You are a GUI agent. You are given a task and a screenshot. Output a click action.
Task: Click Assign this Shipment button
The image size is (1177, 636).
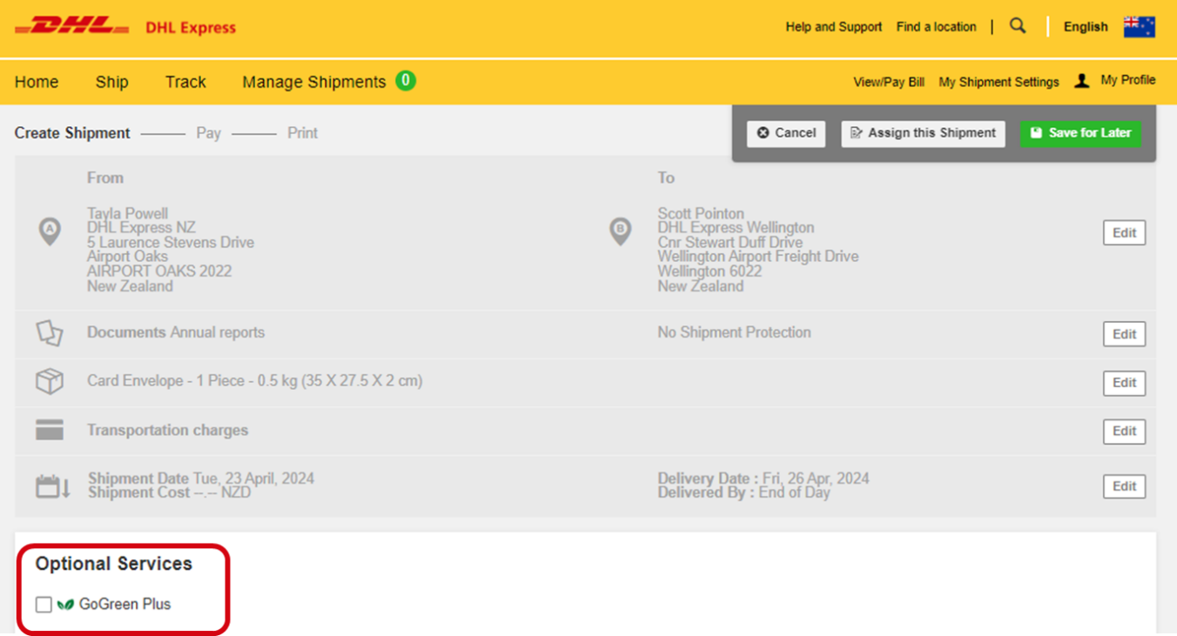(x=923, y=133)
